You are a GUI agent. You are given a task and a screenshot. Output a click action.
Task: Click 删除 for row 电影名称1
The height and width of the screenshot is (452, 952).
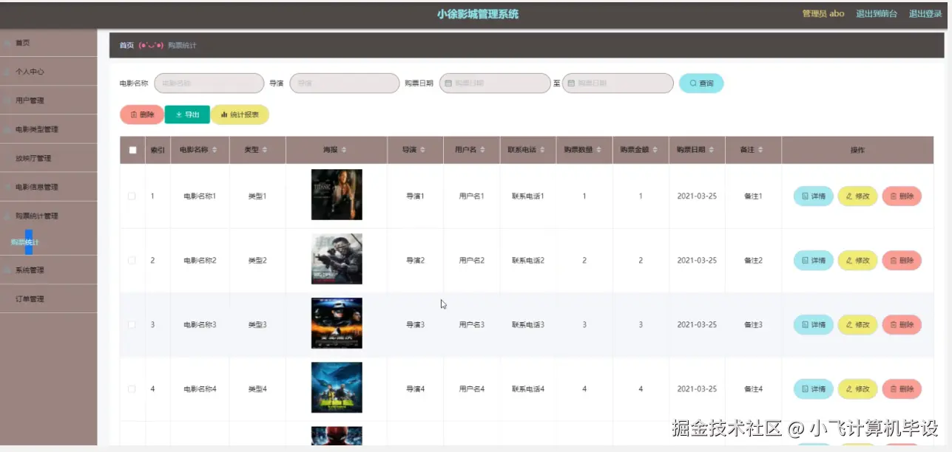[902, 196]
